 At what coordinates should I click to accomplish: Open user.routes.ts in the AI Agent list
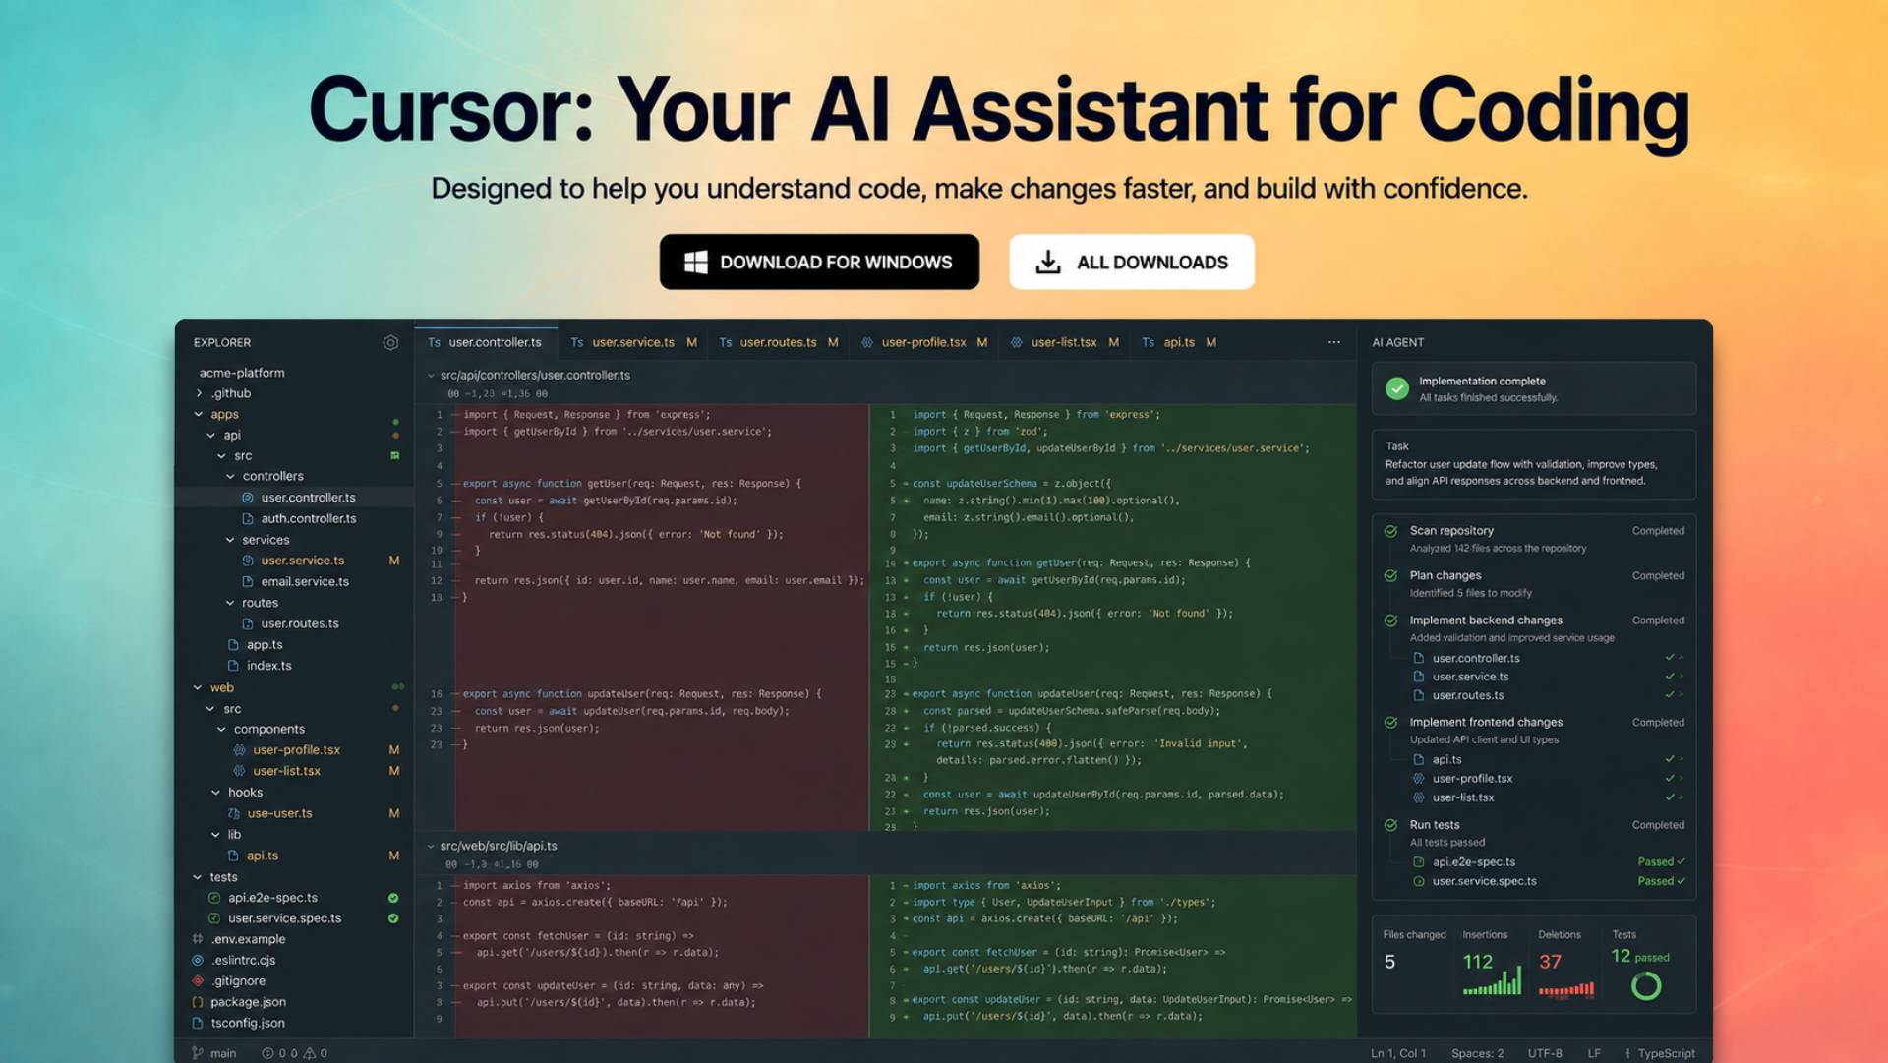tap(1468, 695)
